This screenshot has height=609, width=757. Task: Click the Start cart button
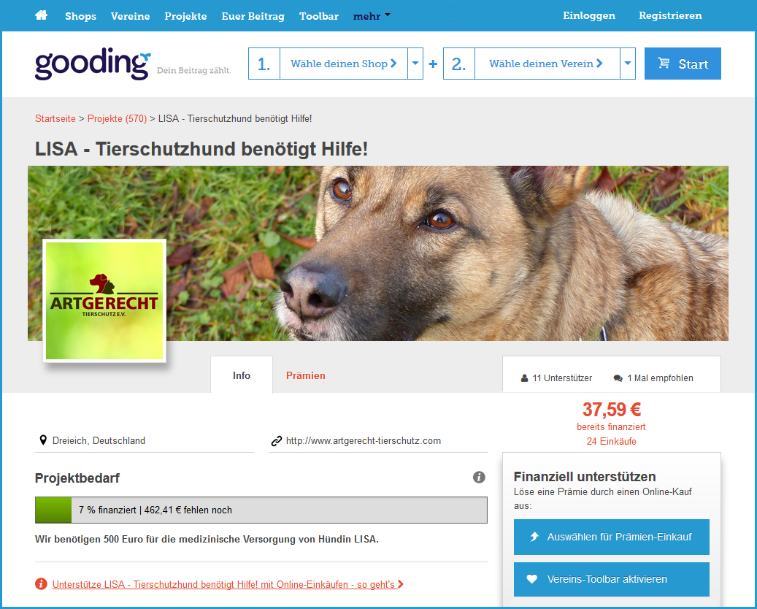coord(683,64)
